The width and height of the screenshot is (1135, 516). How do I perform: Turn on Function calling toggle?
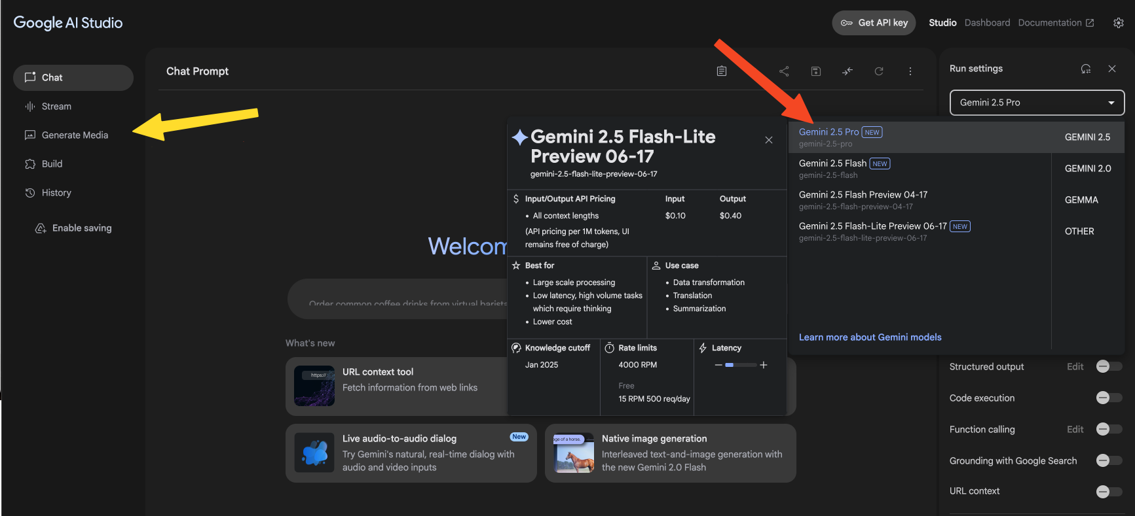coord(1109,430)
